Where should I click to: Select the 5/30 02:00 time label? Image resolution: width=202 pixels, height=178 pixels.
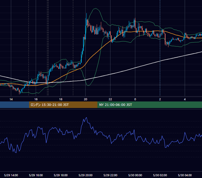(x=160, y=175)
